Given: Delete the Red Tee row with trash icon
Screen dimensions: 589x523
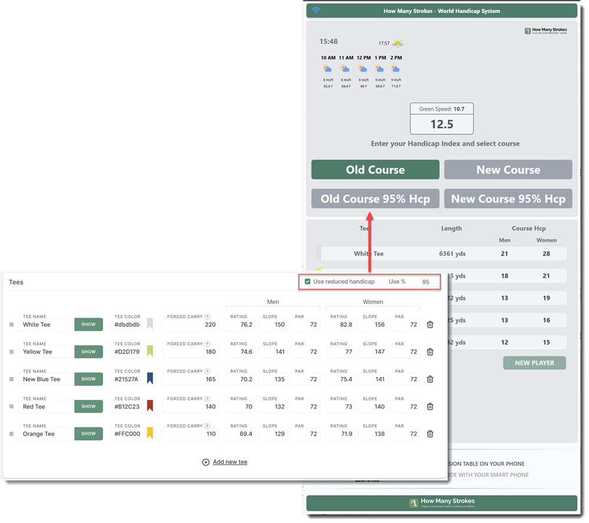Looking at the screenshot, I should [430, 406].
